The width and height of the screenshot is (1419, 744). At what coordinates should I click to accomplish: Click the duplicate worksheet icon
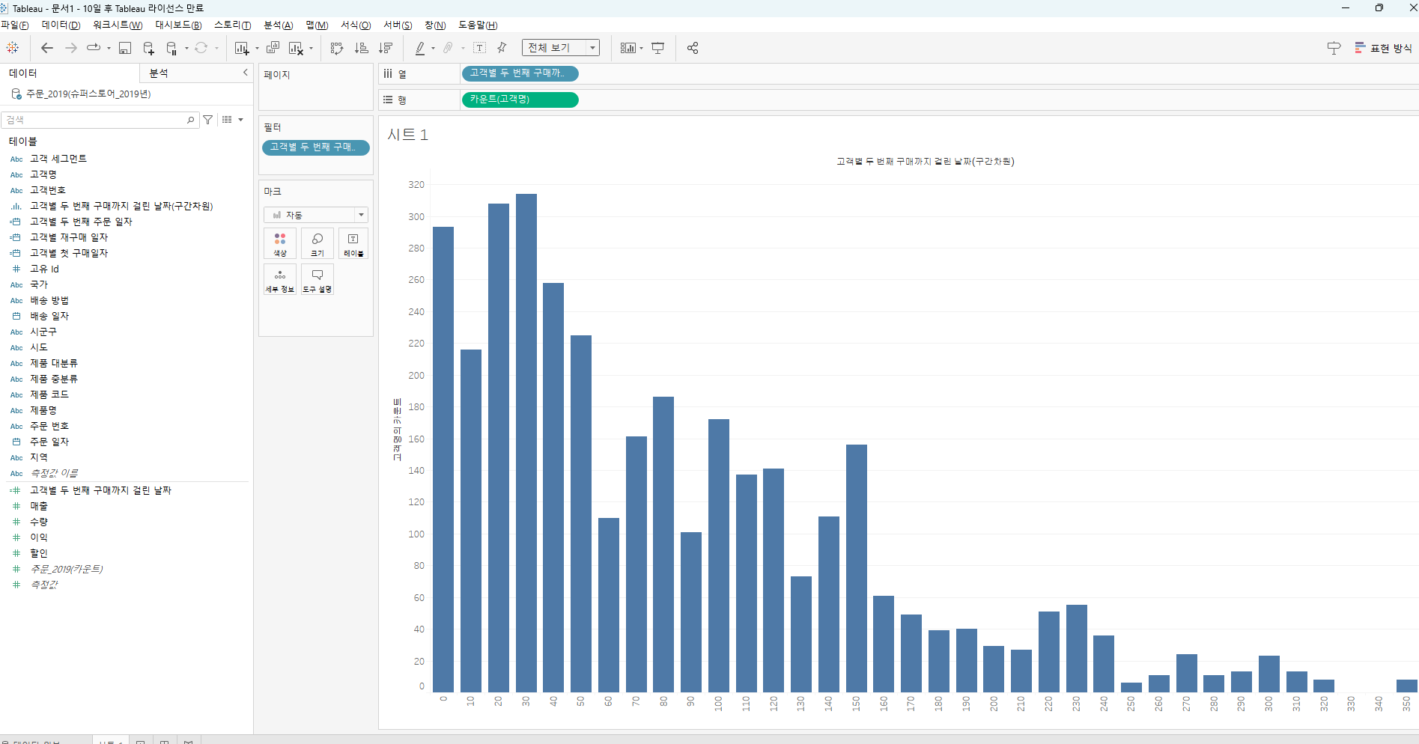273,48
